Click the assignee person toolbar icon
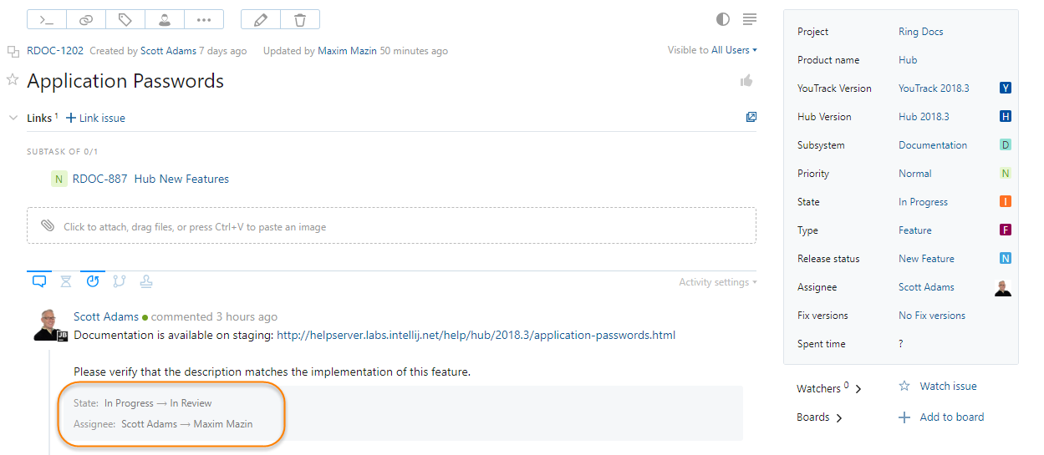The height and width of the screenshot is (455, 1044). [165, 19]
